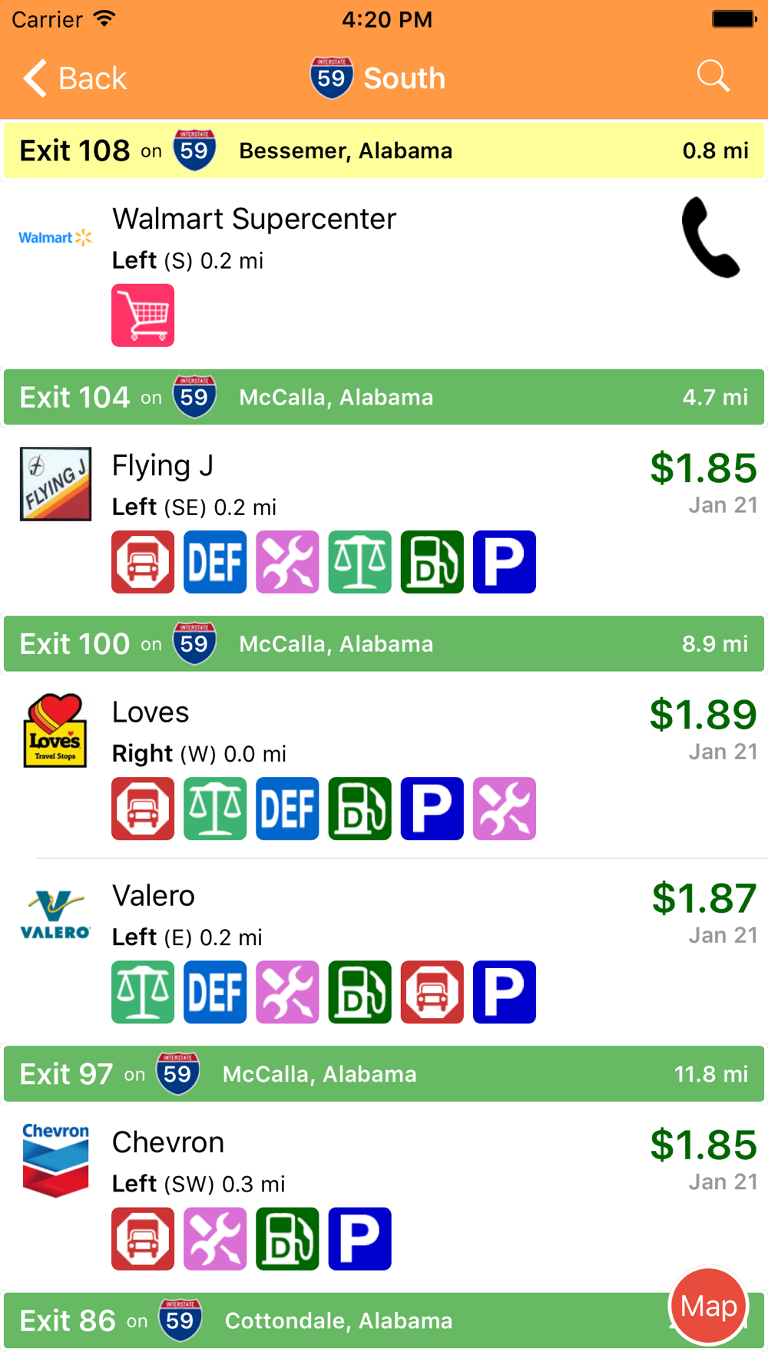The width and height of the screenshot is (768, 1365).
Task: Tap the Valero $1.87 price
Action: point(704,898)
